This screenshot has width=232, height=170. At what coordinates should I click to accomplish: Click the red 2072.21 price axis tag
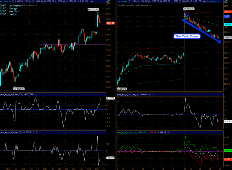click(227, 12)
